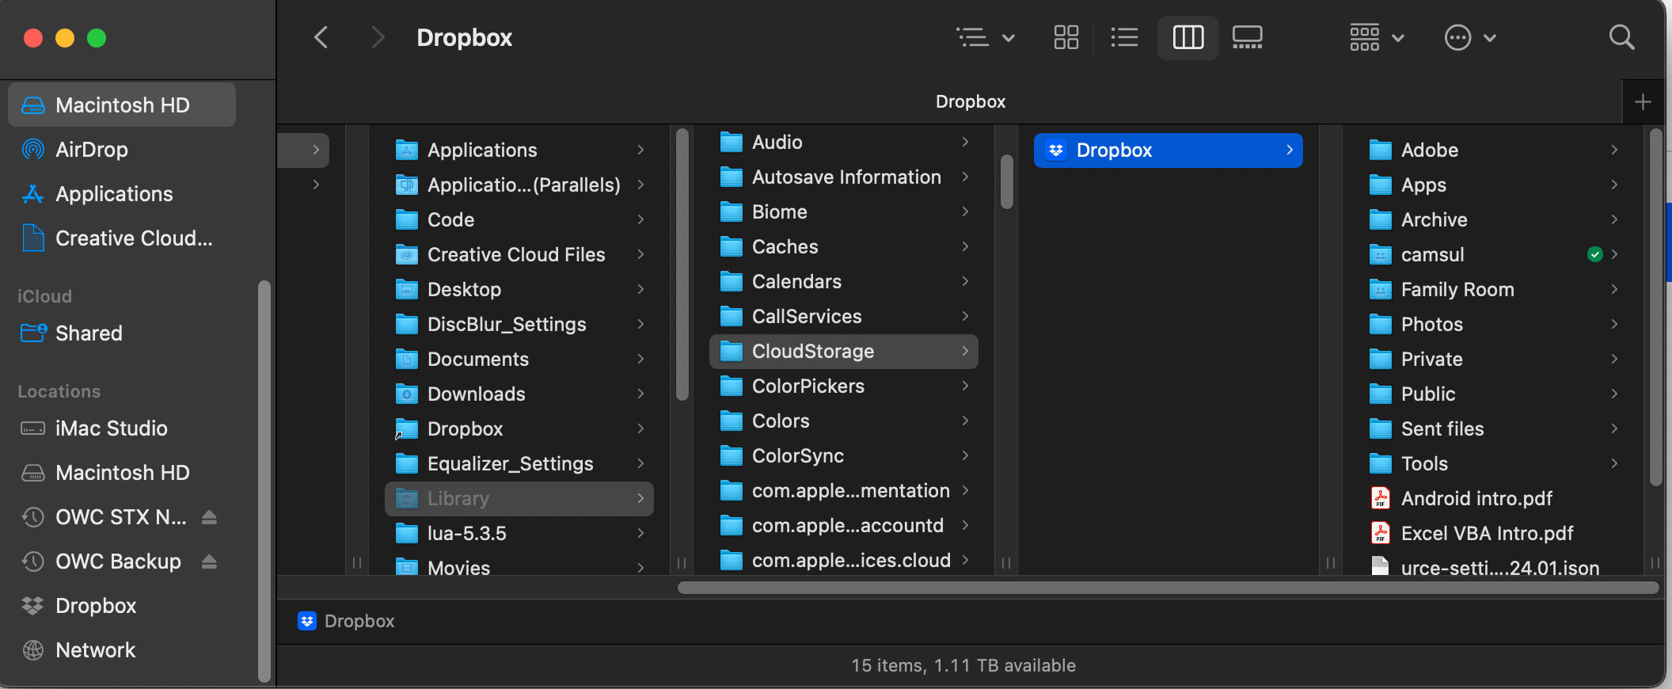Switch to gallery view
The image size is (1672, 689).
point(1248,37)
